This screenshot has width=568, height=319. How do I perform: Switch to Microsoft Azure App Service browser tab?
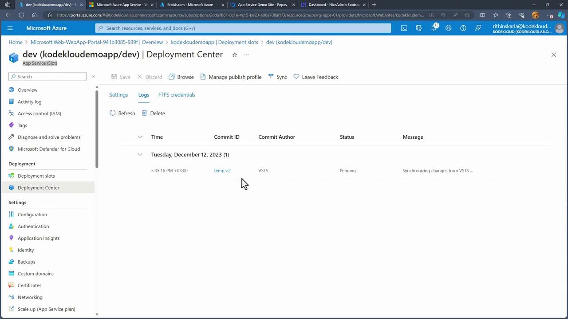(121, 5)
